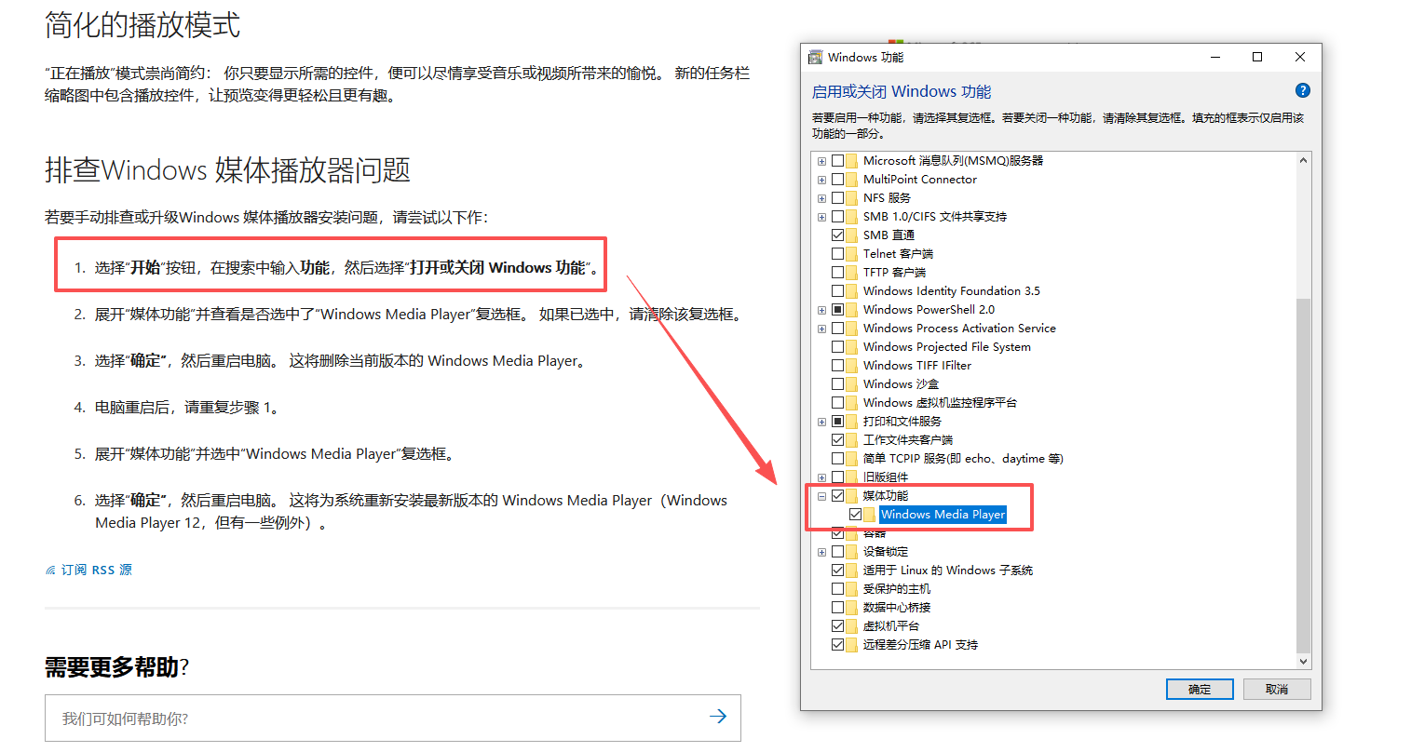The width and height of the screenshot is (1411, 752).
Task: Maximize the Windows 功能 window
Action: [1257, 57]
